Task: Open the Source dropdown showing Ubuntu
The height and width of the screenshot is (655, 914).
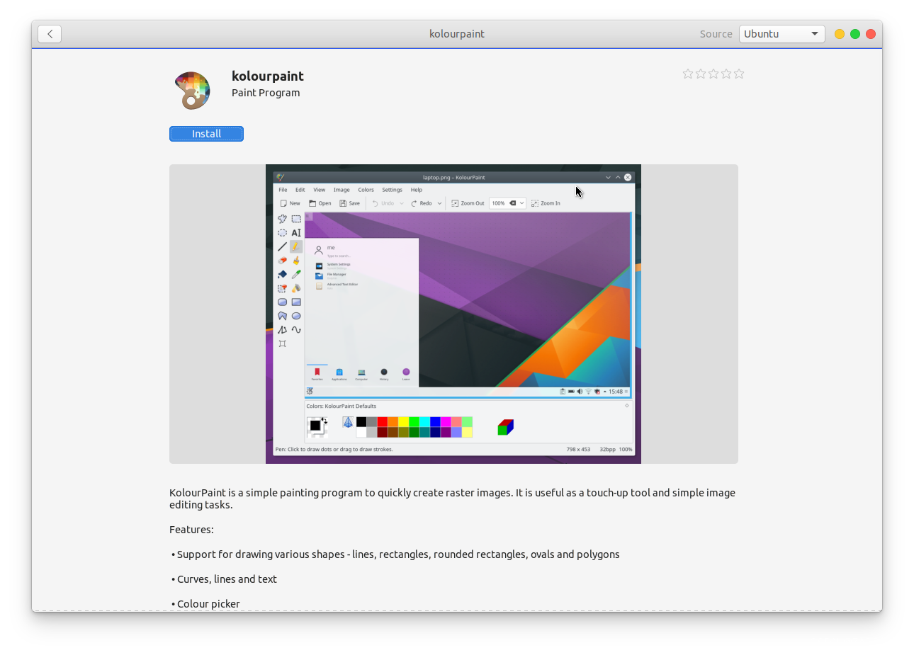Action: point(782,34)
